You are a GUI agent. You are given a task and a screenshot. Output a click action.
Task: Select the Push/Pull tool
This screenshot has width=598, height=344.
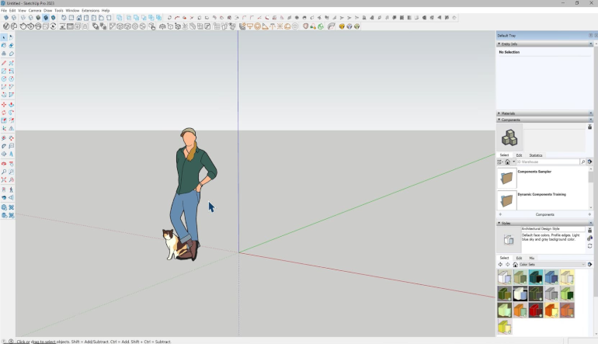pos(11,105)
